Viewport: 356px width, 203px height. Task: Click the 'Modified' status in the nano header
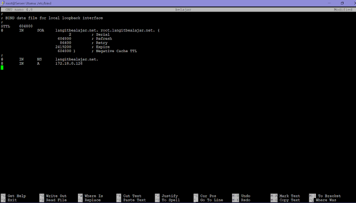coord(343,10)
